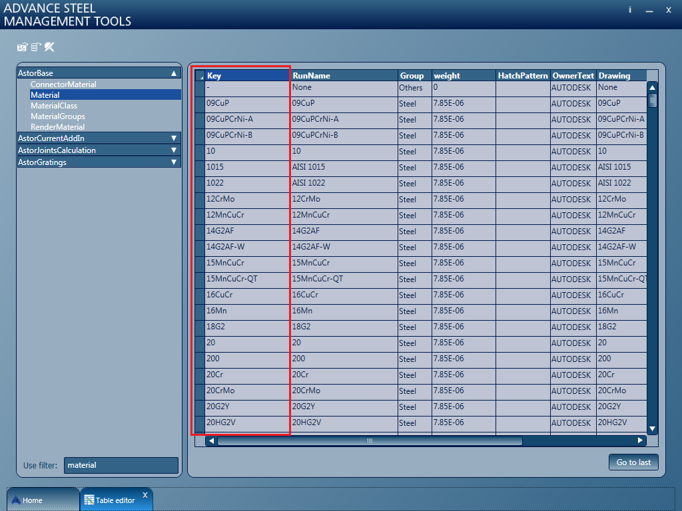Select the ConnectorMaterial table

[x=63, y=85]
